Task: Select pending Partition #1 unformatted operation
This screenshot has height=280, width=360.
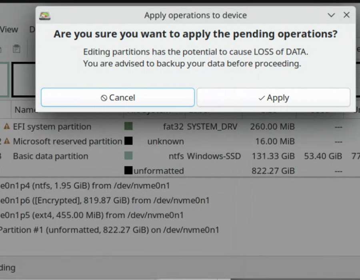Action: [x=110, y=230]
